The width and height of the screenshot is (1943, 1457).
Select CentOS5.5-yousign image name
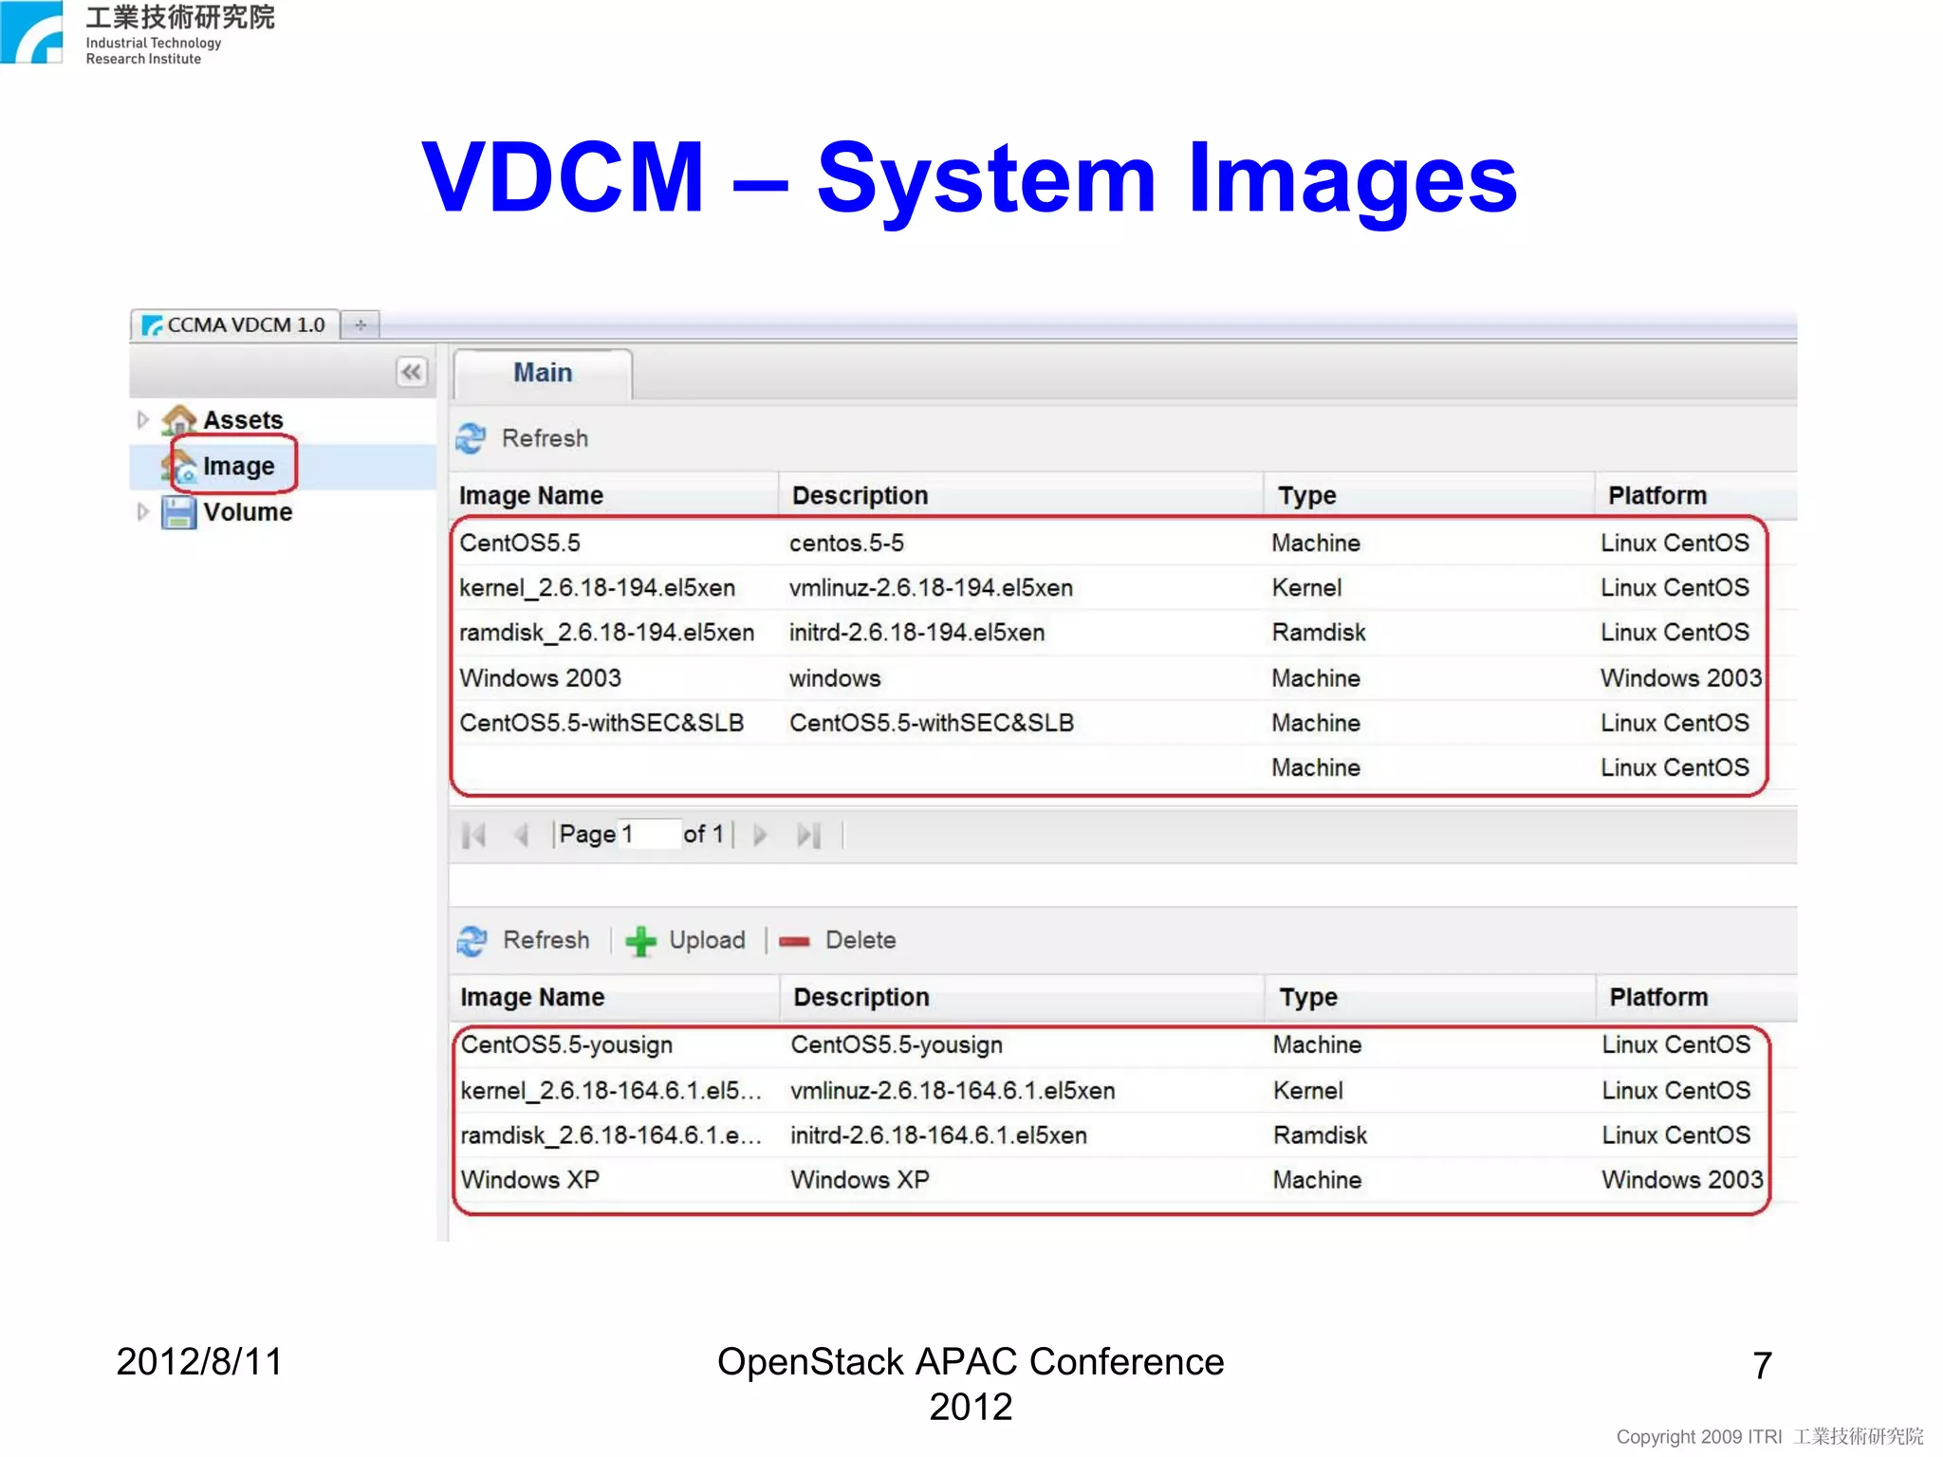click(566, 1045)
